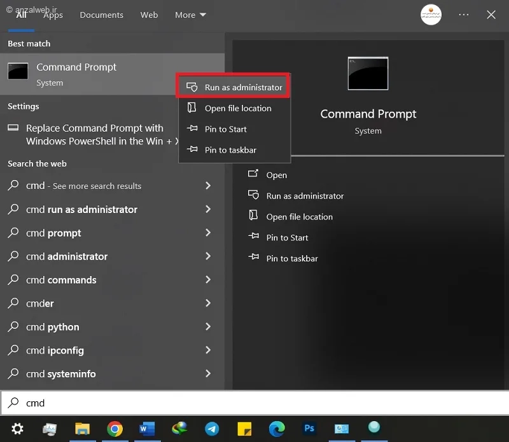Screen dimensions: 509x442
Task: Choose Pin to taskbar in context menu
Action: click(233, 150)
